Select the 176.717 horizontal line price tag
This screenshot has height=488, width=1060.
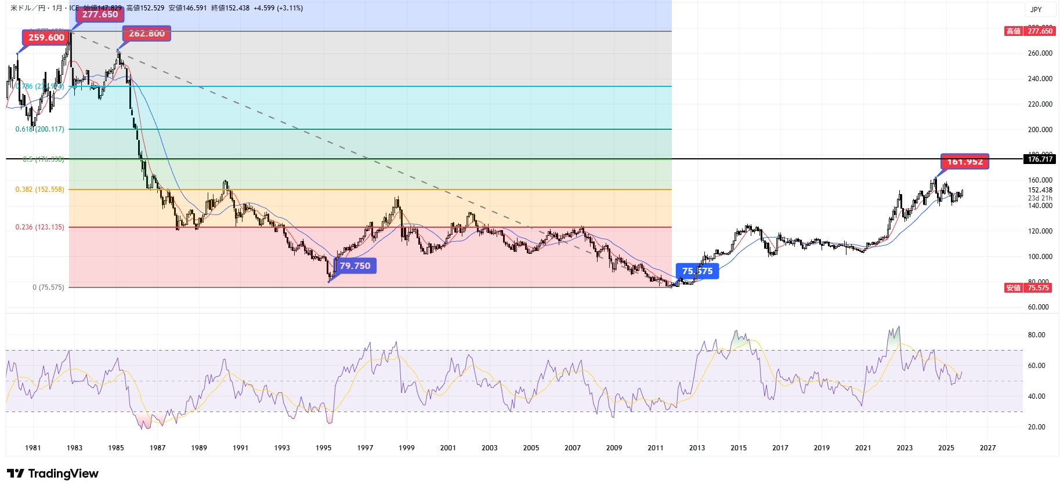tap(1040, 159)
